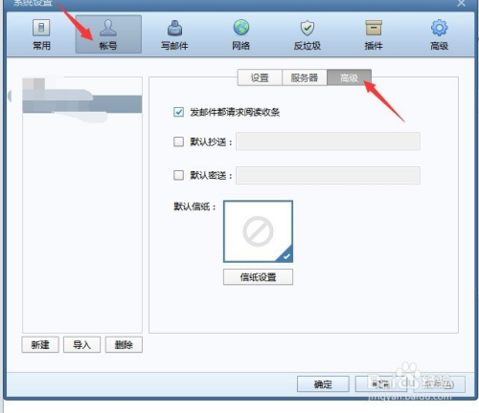Click the 导入 button

81,344
